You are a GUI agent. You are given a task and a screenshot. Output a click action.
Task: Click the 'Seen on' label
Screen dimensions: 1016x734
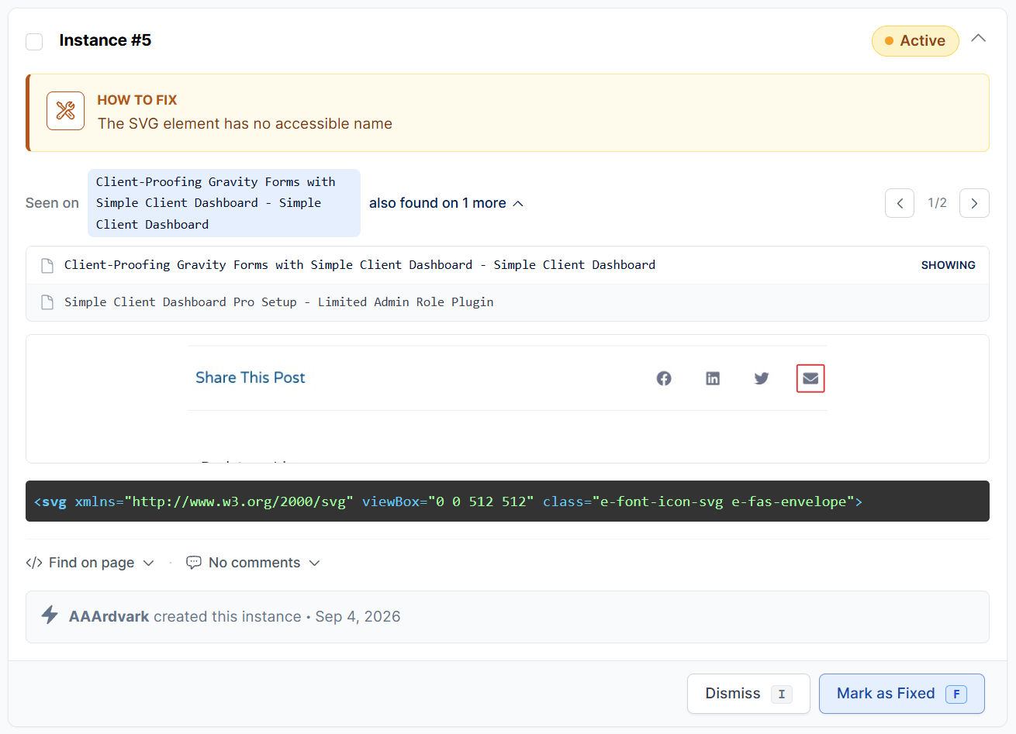tap(52, 203)
